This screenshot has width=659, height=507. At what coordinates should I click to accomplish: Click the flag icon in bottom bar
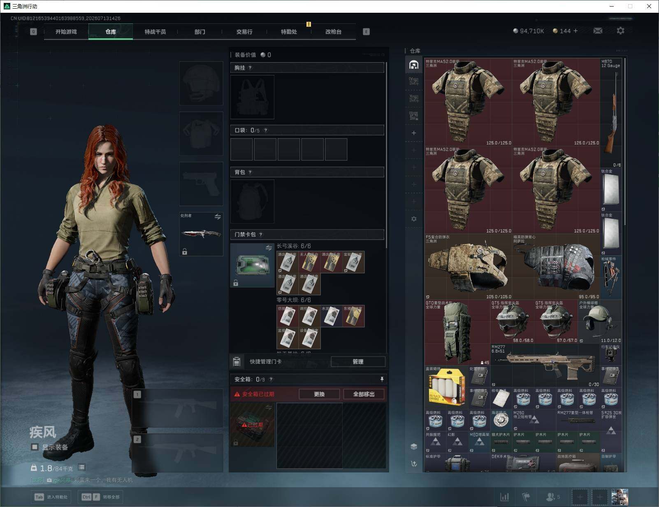526,497
